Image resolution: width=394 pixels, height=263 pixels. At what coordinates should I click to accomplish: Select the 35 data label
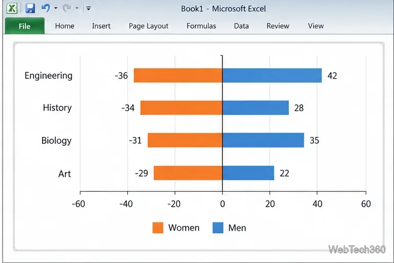[314, 140]
